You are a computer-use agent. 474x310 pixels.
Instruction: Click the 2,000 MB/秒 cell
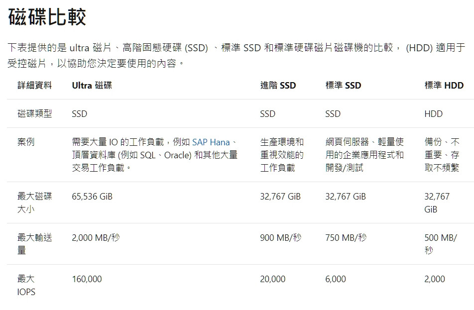coord(96,238)
